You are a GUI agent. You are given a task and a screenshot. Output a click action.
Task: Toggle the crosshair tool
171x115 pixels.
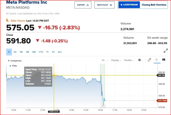click(x=156, y=60)
